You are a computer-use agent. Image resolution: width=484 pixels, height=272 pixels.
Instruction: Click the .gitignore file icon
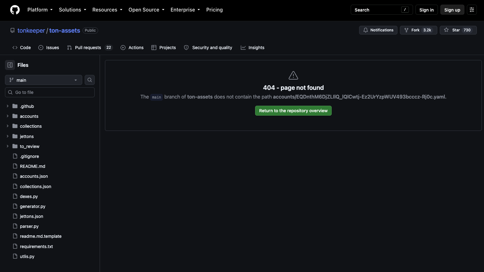[x=15, y=156]
